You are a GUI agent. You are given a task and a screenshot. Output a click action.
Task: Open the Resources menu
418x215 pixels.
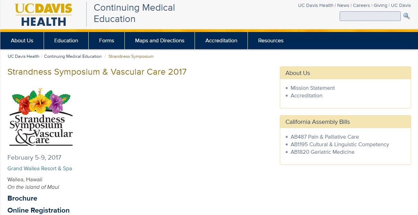click(x=271, y=41)
